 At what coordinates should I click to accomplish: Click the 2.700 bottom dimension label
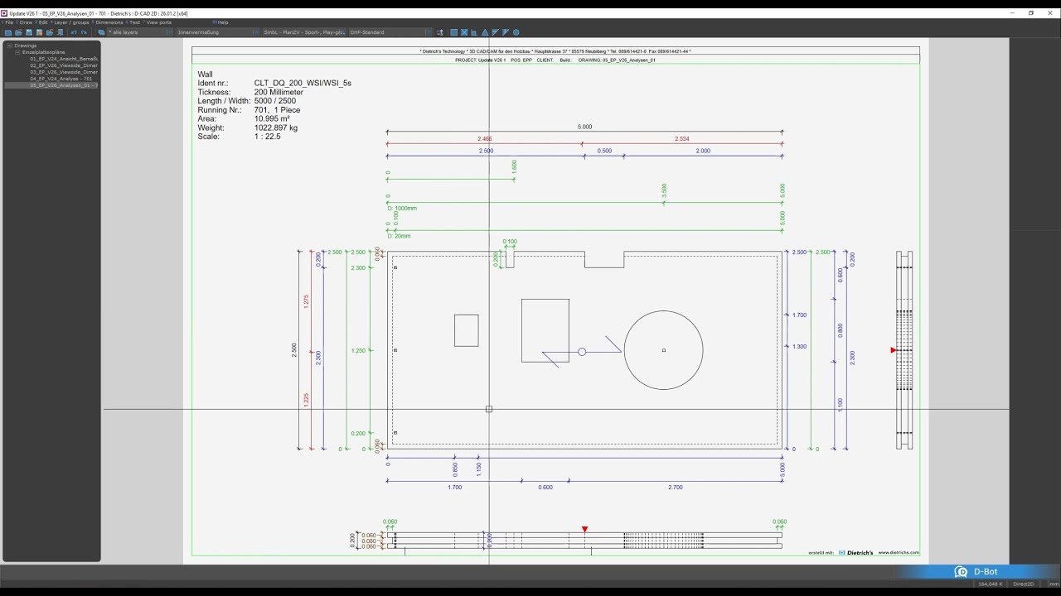pos(676,488)
